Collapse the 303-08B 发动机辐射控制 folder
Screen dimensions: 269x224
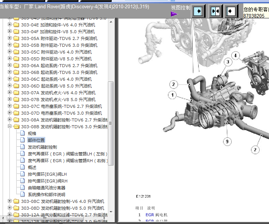coord(9,126)
